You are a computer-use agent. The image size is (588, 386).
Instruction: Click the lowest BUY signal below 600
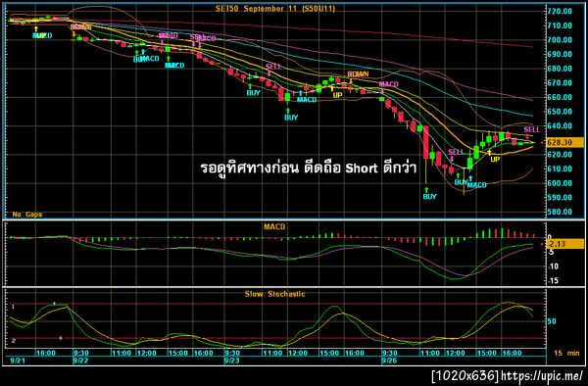(x=430, y=196)
